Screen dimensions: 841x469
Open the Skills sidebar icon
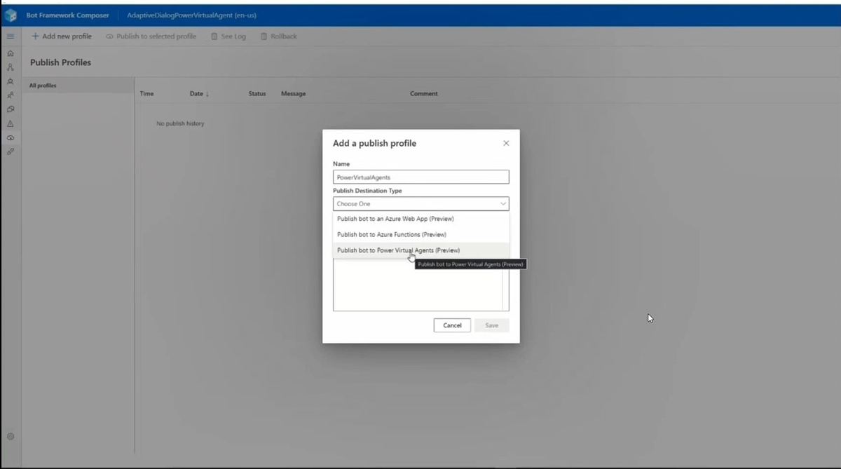(x=11, y=151)
